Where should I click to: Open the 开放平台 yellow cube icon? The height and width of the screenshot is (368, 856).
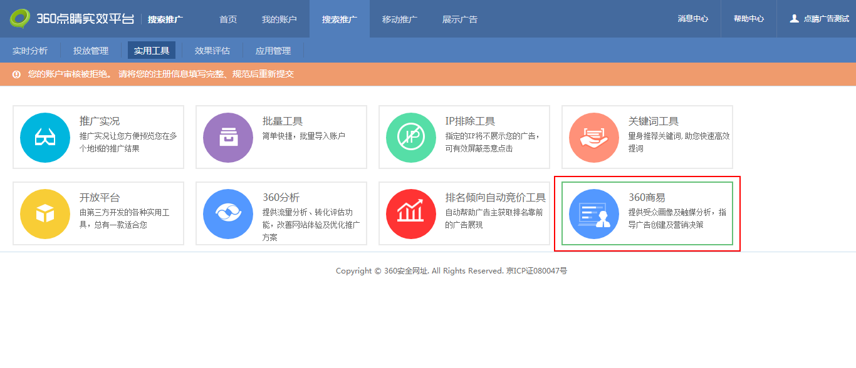coord(45,213)
